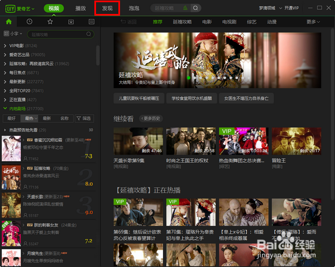This screenshot has width=335, height=267.
Task: Click the 小字 grid view icon
Action: (x=6, y=33)
